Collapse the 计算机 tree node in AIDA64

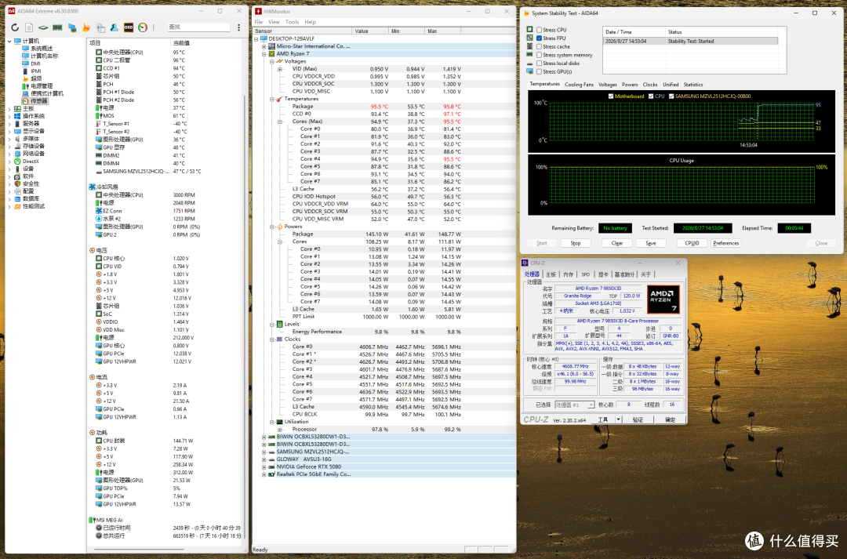tap(9, 41)
